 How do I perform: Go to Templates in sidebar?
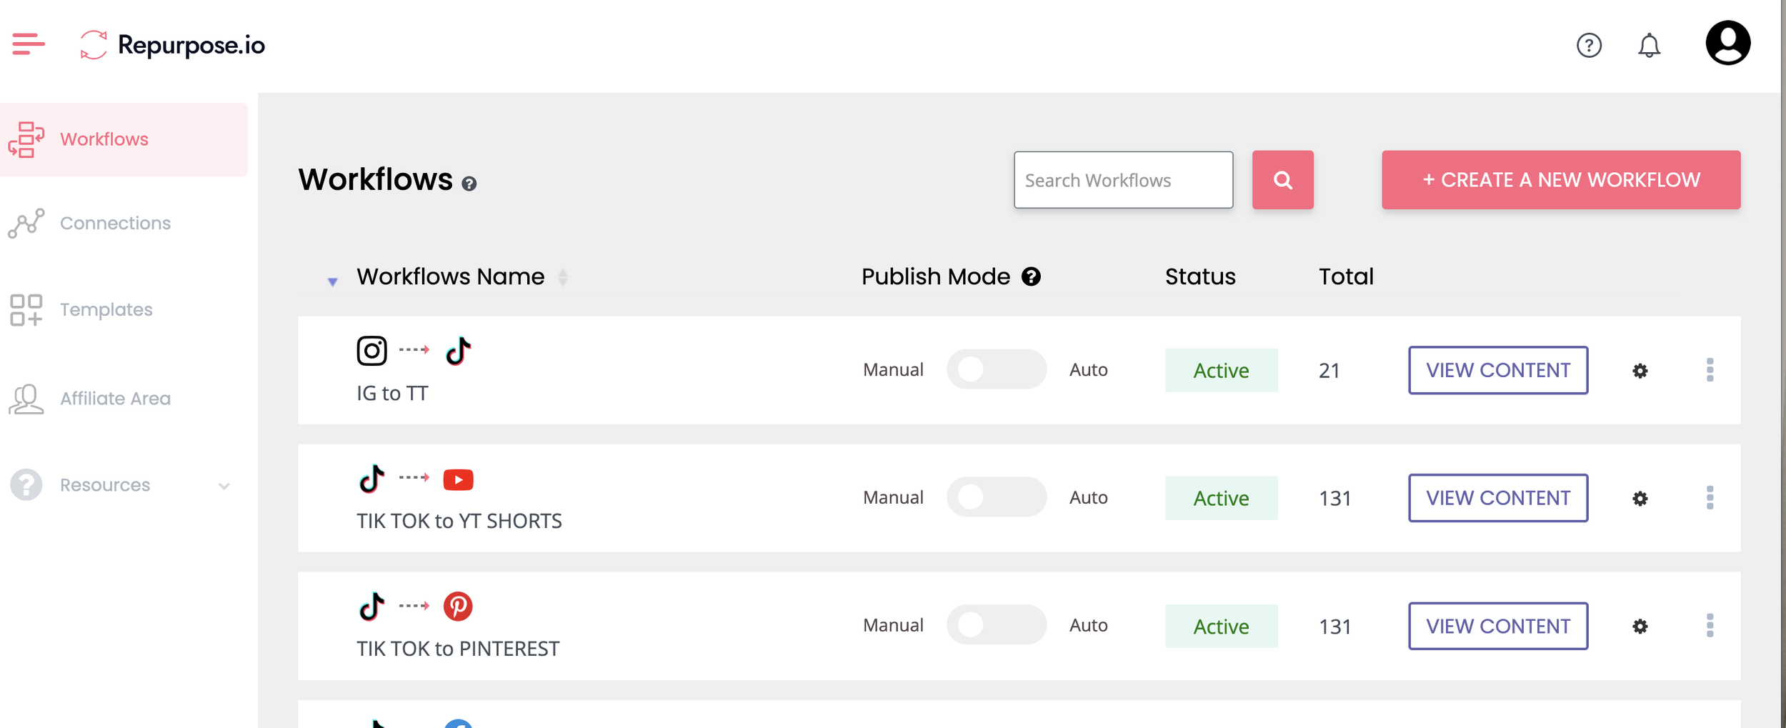106,310
